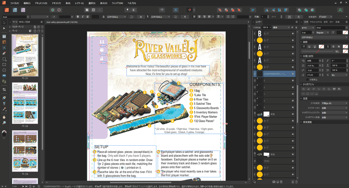Image resolution: width=349 pixels, height=188 pixels.
Task: Expand the マスターページ section
Action: [x=10, y=27]
